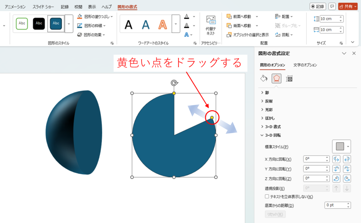Image resolution: width=361 pixels, height=223 pixels.
Task: Select the black Abc shape style swatch
Action: 39,23
